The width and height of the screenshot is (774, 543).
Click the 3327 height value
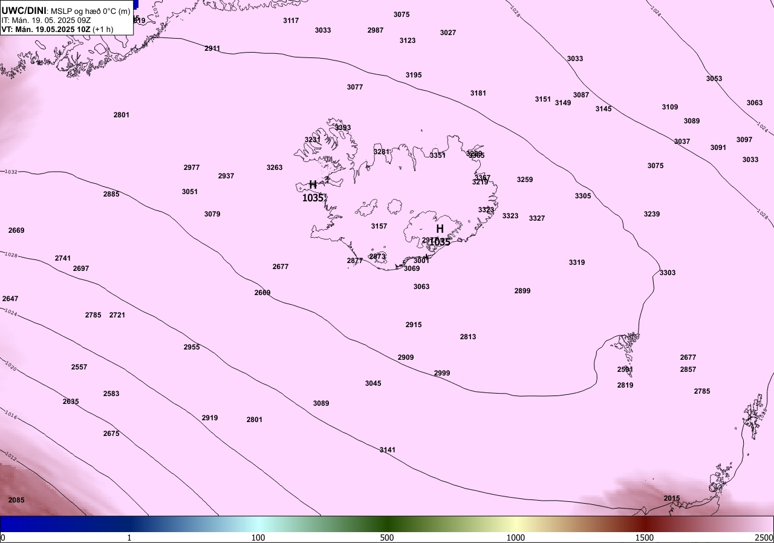(537, 218)
